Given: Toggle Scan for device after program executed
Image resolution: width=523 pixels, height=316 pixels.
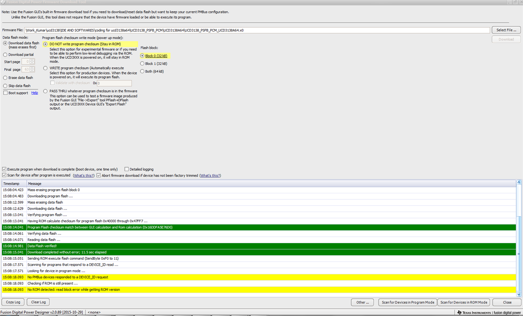Looking at the screenshot, I should (4, 175).
